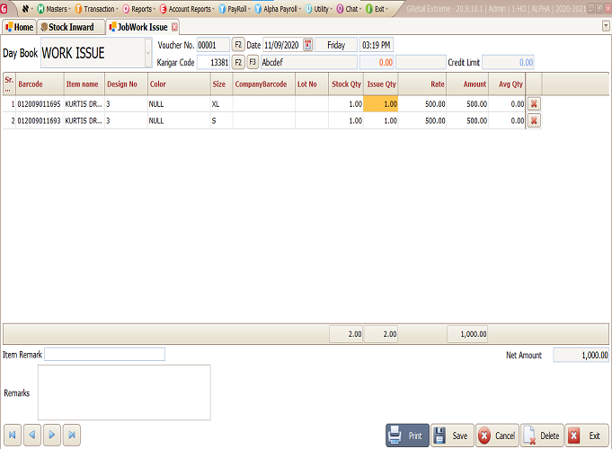Switch to the Stock Inward tab
The image size is (612, 449).
(71, 27)
